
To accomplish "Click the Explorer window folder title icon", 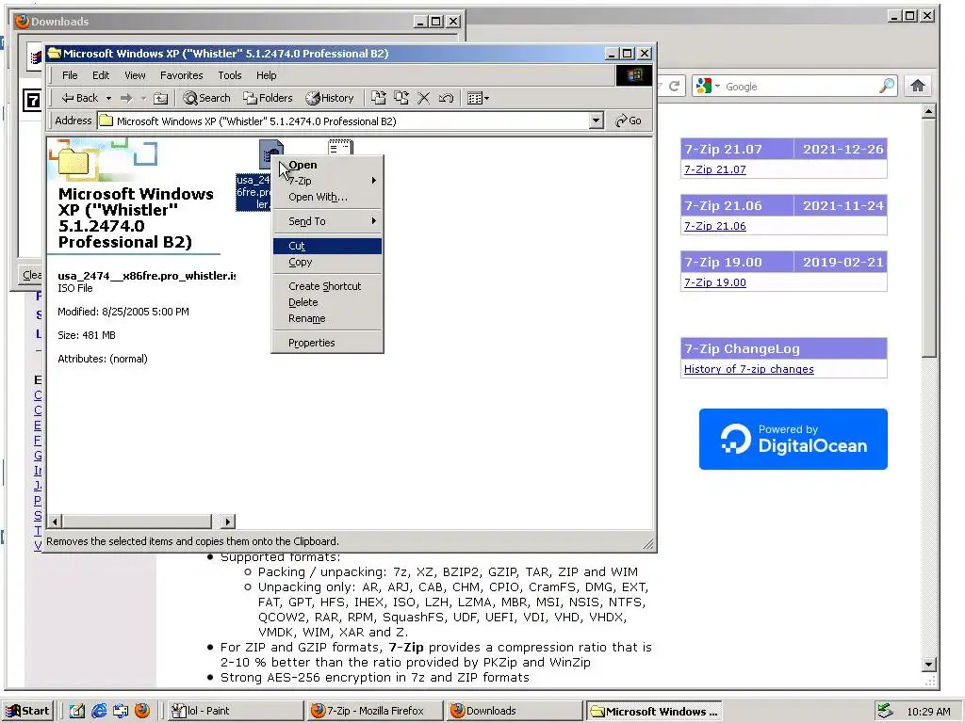I will (x=54, y=54).
